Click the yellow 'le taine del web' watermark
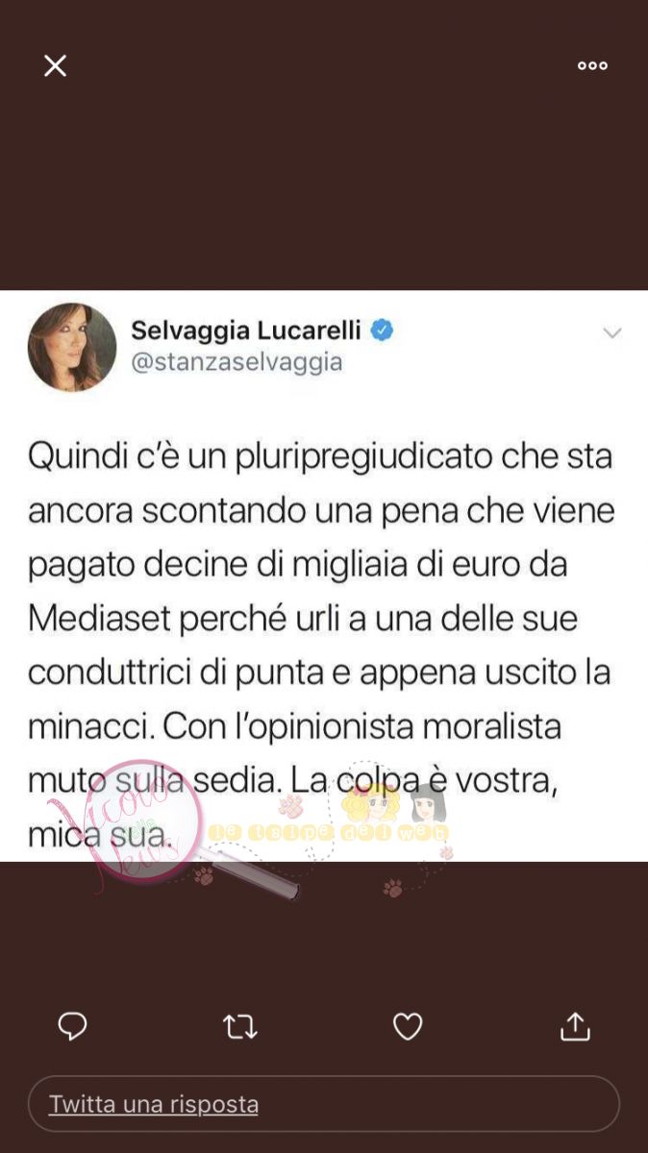 (x=329, y=832)
